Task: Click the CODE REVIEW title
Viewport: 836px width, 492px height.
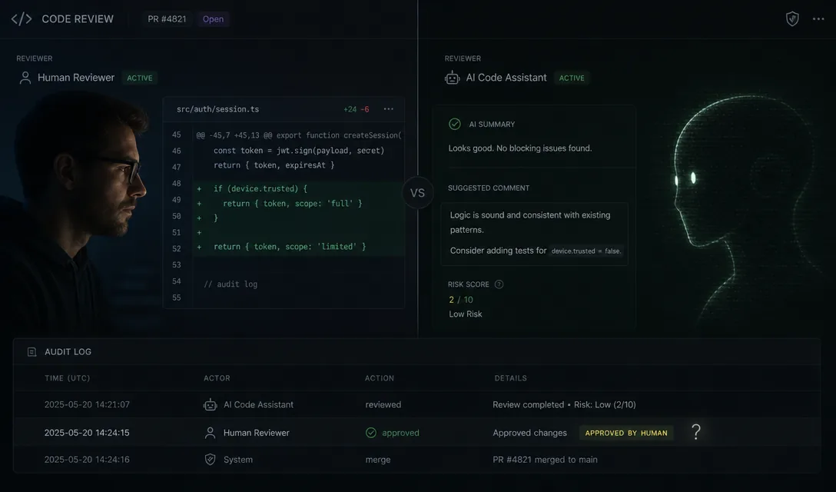Action: point(78,19)
